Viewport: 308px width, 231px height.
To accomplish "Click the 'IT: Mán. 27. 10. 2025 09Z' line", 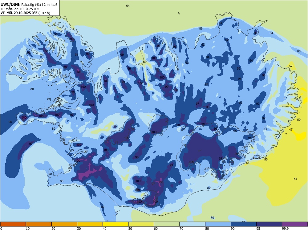I will pyautogui.click(x=20, y=9).
